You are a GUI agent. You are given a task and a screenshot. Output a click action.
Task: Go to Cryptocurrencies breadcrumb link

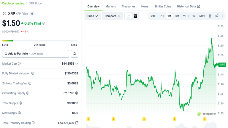[13, 3]
